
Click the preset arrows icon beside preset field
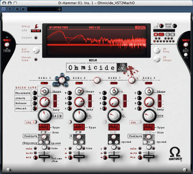60,9
